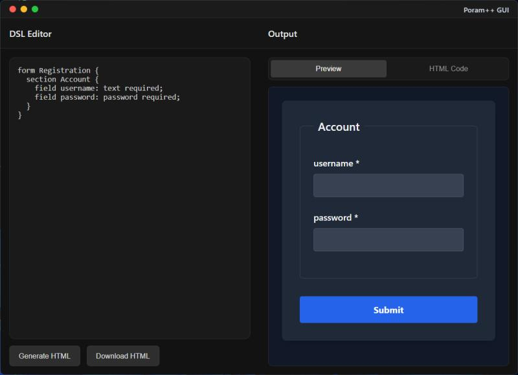Minimize the window with the yellow button
The height and width of the screenshot is (375, 518).
[x=24, y=9]
